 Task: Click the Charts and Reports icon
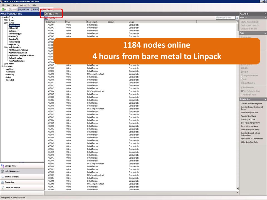click(x=3, y=187)
